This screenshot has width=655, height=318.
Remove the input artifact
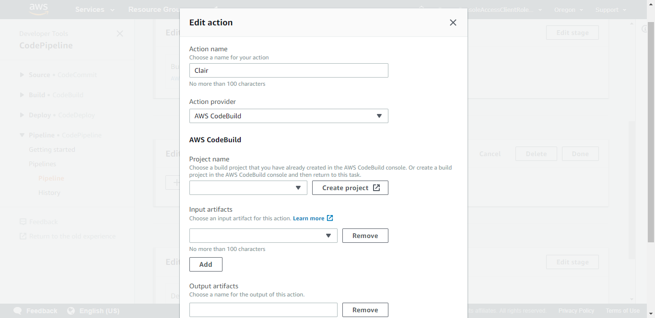365,236
